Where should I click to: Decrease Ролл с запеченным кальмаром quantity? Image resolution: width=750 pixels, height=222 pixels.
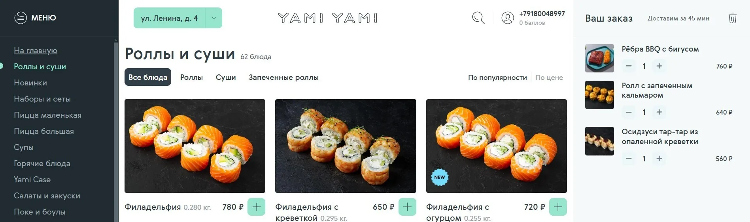click(629, 112)
